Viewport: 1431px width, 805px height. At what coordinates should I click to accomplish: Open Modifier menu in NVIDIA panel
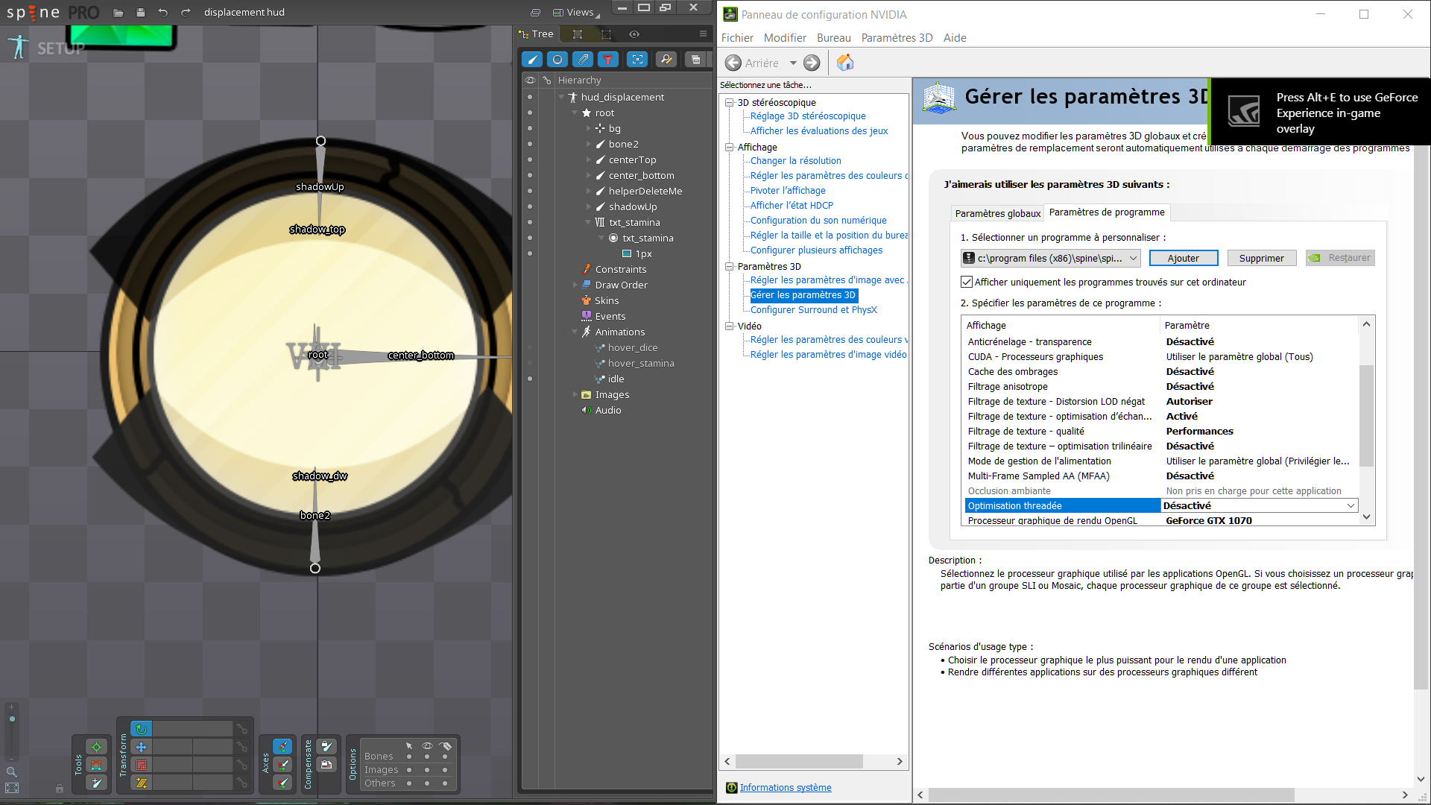[x=785, y=38]
